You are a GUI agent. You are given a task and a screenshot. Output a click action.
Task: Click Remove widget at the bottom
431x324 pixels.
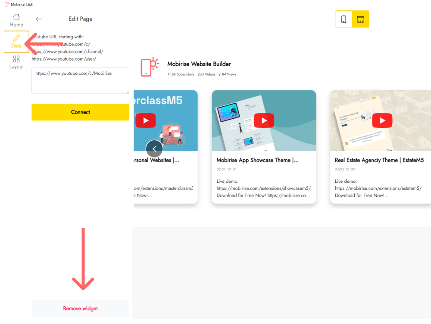[x=80, y=308]
